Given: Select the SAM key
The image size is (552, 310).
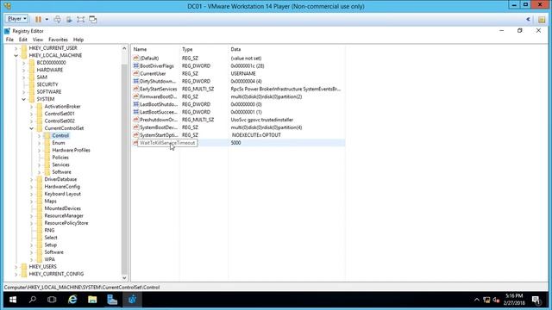Looking at the screenshot, I should [41, 77].
